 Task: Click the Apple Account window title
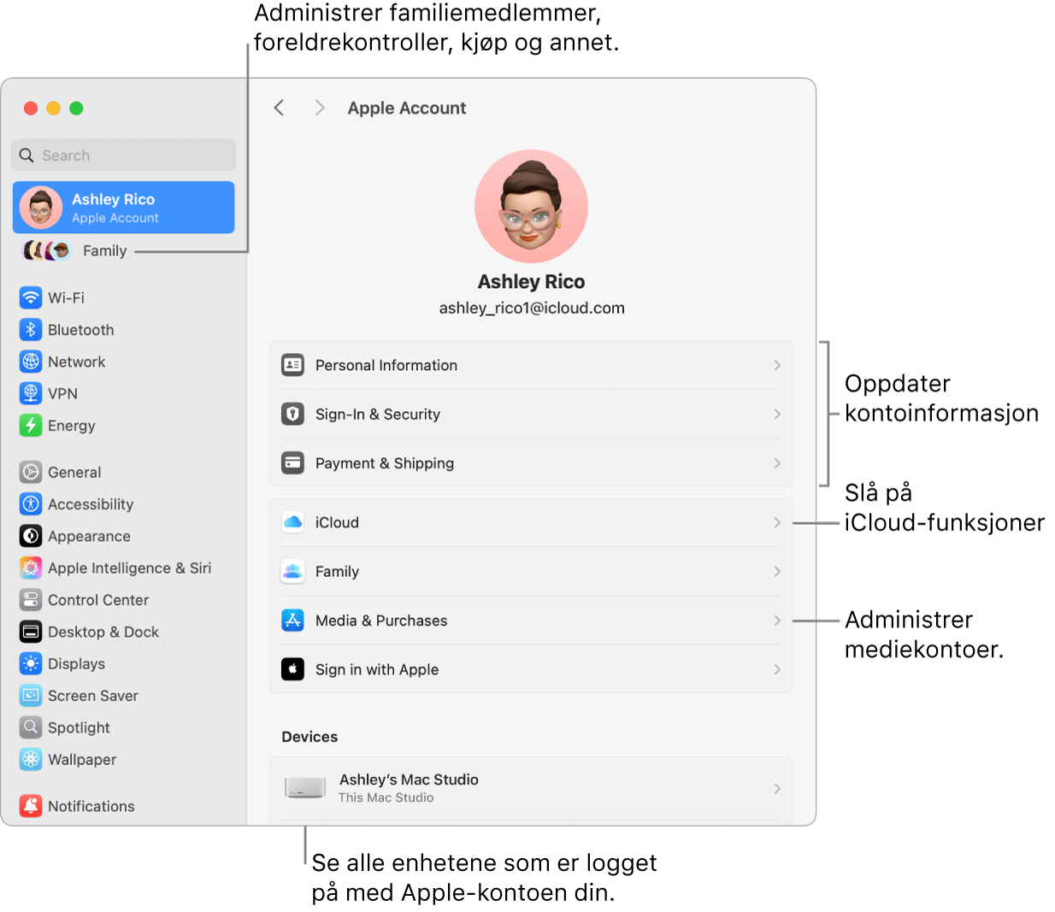(407, 108)
